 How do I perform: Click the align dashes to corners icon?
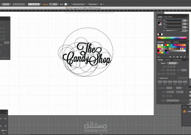tap(185, 78)
